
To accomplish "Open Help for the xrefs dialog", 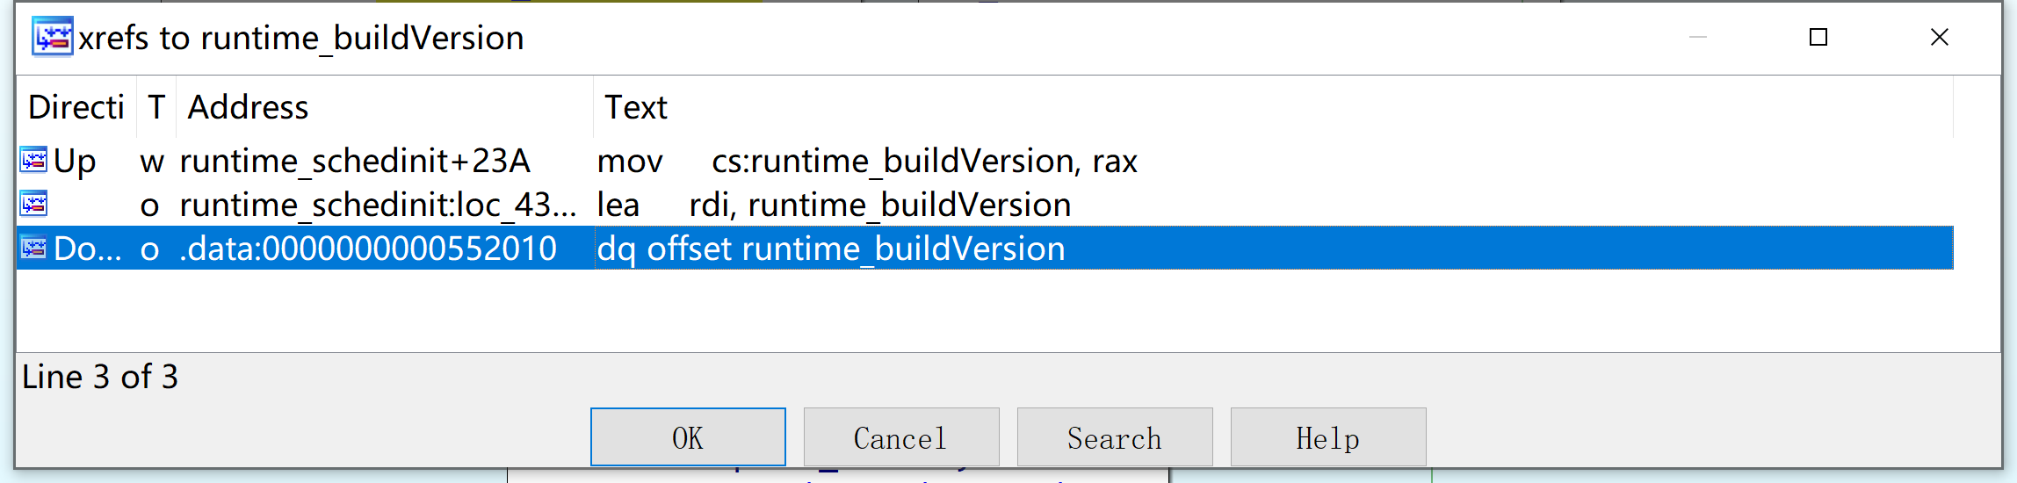I will pos(1328,436).
